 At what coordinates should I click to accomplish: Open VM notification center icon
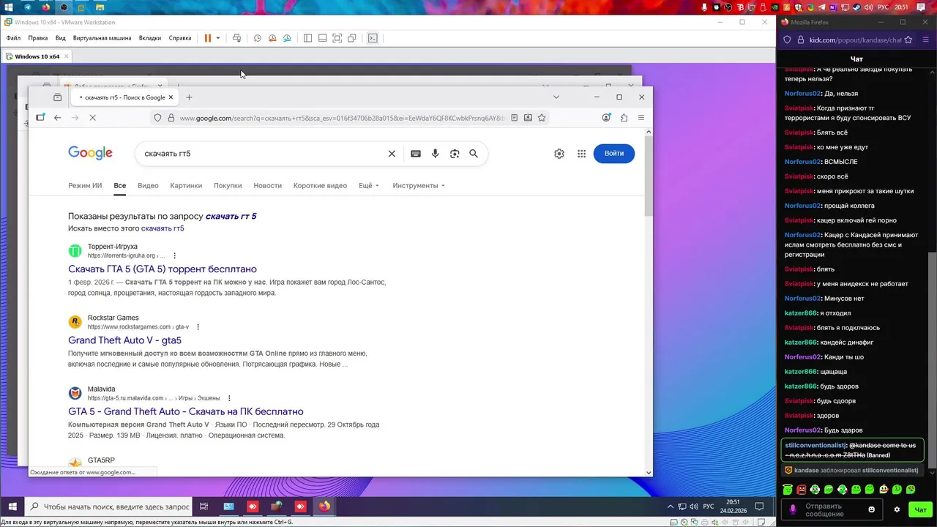[x=759, y=506]
